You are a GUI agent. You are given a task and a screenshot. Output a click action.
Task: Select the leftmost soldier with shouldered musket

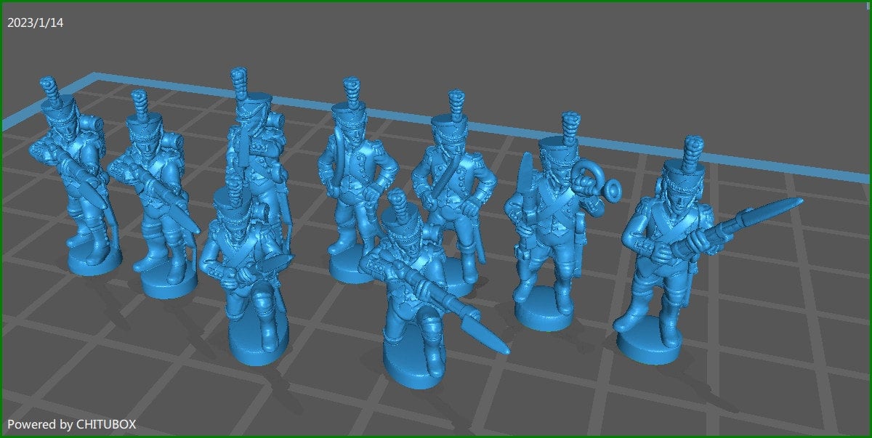point(69,182)
